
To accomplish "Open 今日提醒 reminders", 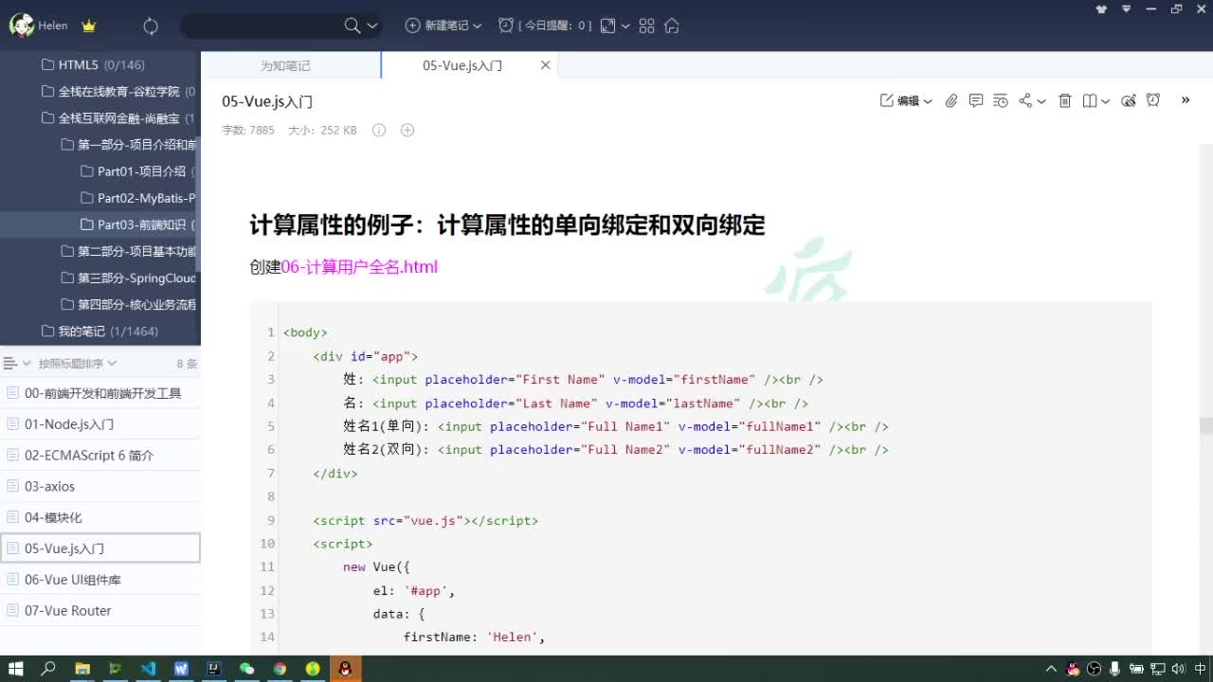I will [545, 26].
